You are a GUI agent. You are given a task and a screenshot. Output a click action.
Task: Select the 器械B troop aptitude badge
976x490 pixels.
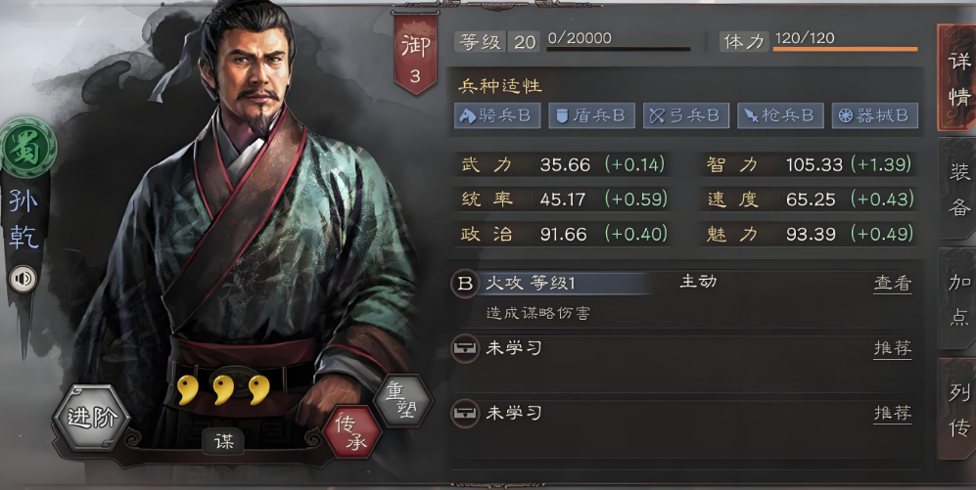tap(874, 115)
